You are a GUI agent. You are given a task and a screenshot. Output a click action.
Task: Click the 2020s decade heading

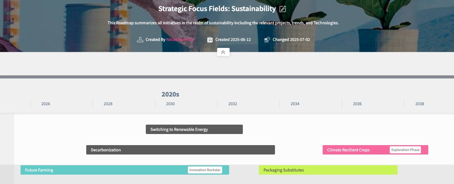click(x=170, y=94)
